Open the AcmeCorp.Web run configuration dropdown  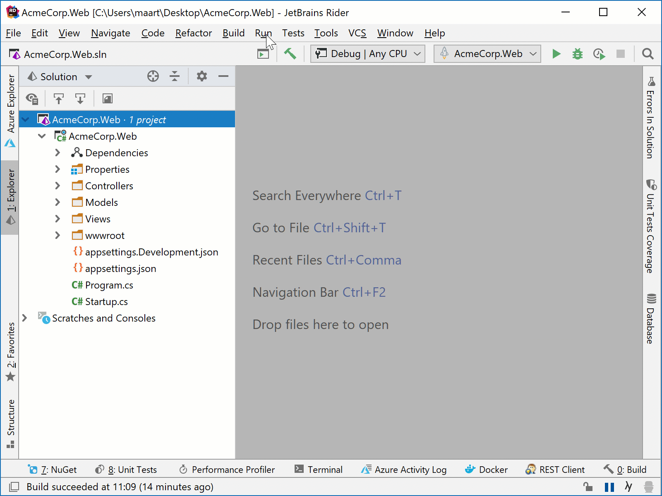487,54
